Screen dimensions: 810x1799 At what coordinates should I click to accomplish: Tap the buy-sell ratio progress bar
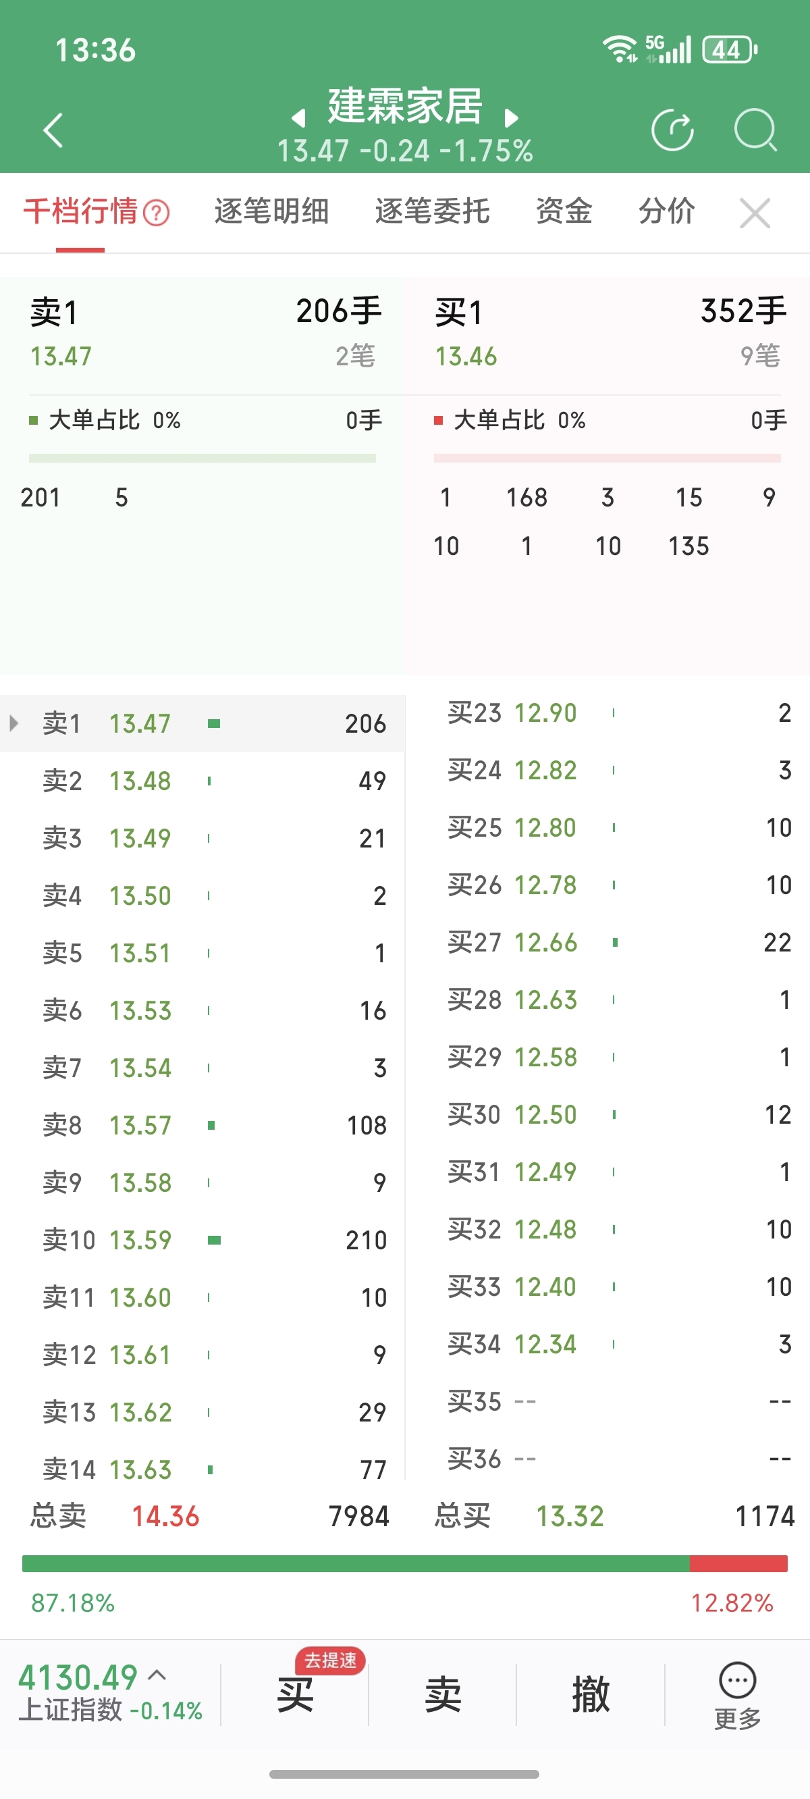[405, 1563]
